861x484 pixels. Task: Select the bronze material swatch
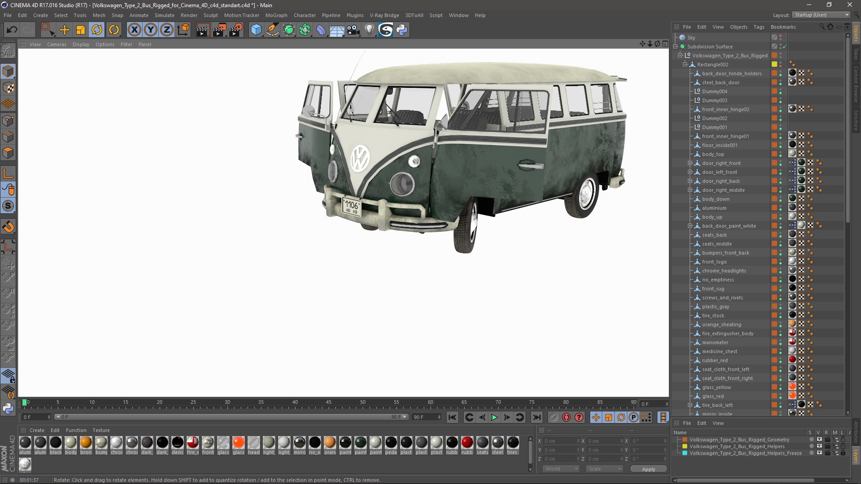point(86,443)
